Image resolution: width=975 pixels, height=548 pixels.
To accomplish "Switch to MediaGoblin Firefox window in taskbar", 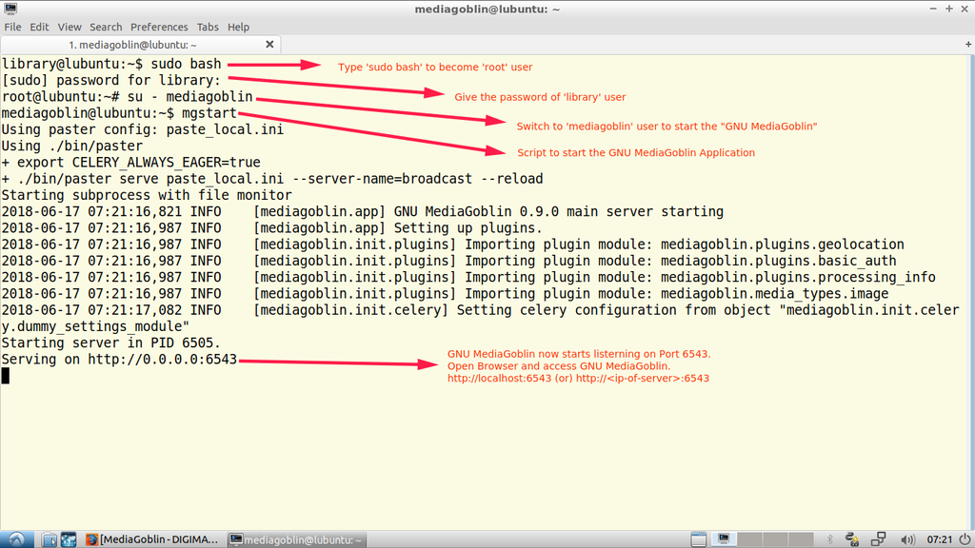I will pyautogui.click(x=152, y=539).
